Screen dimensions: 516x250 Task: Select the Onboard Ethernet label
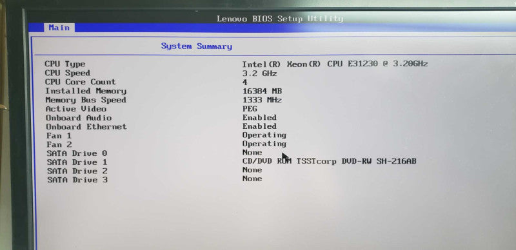[x=86, y=127]
